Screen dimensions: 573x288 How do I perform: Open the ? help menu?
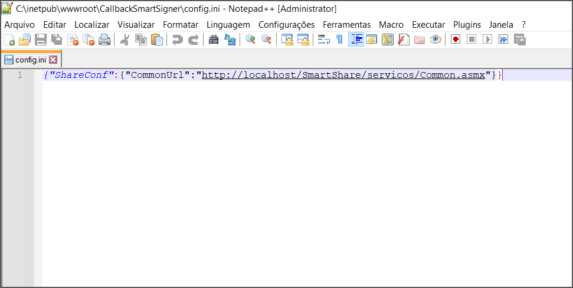pos(523,25)
